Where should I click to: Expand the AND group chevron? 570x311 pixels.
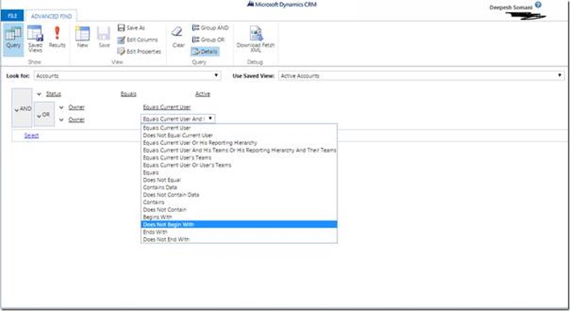(22, 108)
